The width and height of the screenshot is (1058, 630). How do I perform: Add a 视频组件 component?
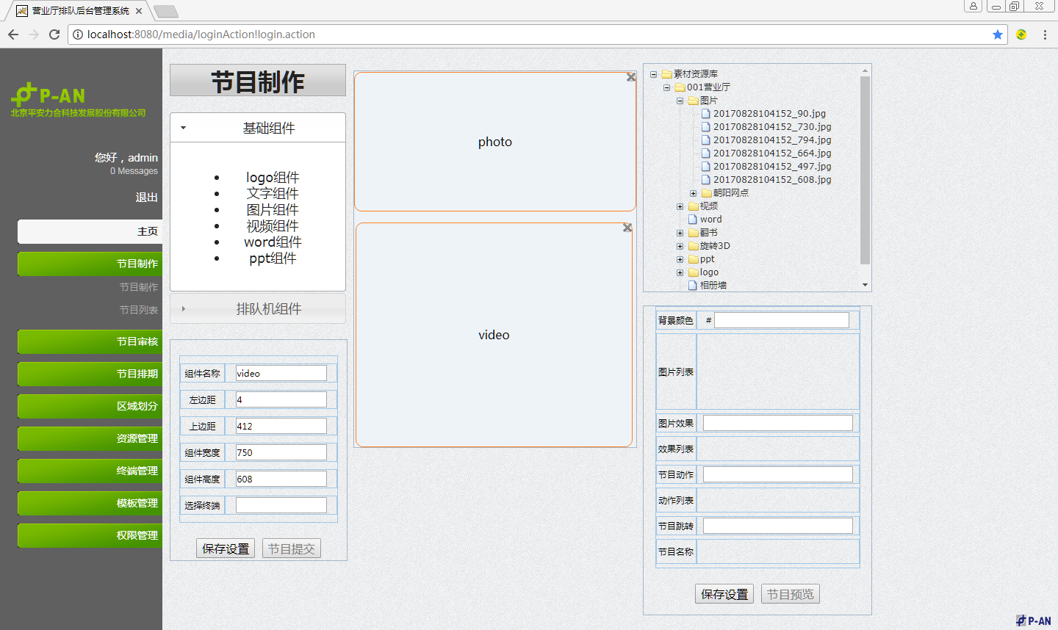pos(273,225)
